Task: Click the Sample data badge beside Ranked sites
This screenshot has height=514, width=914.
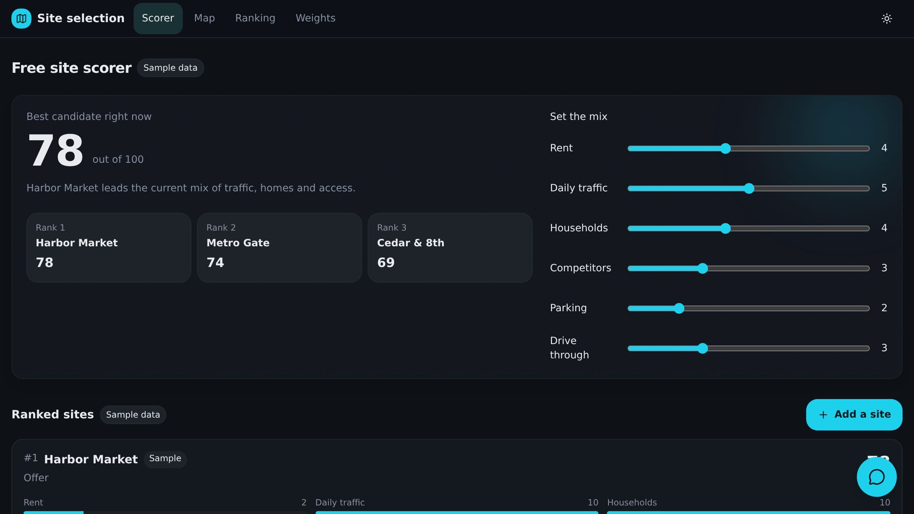Action: [x=133, y=415]
